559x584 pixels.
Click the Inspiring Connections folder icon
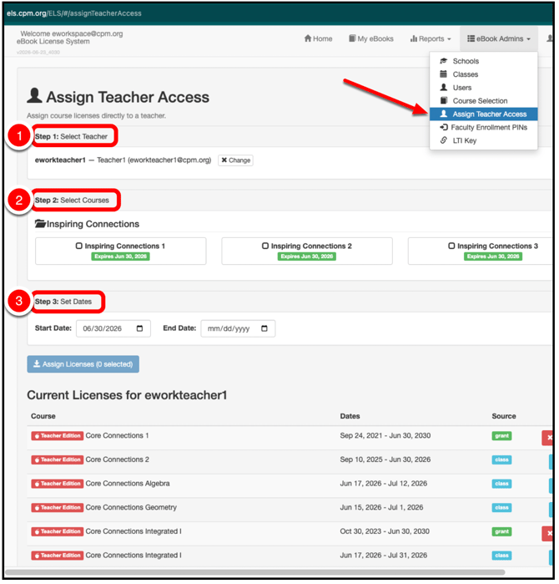point(40,225)
